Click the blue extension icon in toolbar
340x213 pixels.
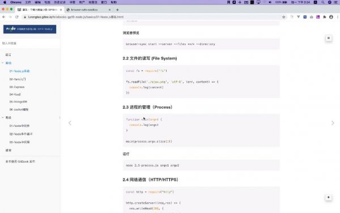(305, 17)
